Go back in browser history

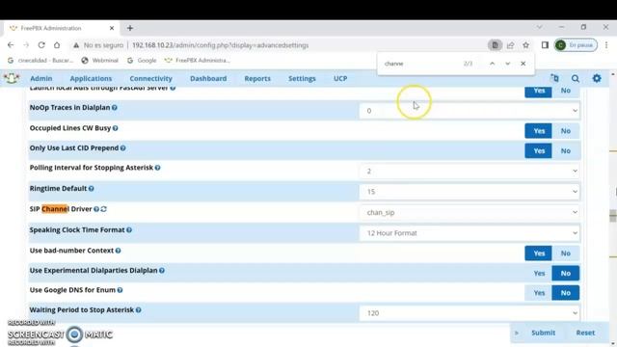(x=11, y=45)
